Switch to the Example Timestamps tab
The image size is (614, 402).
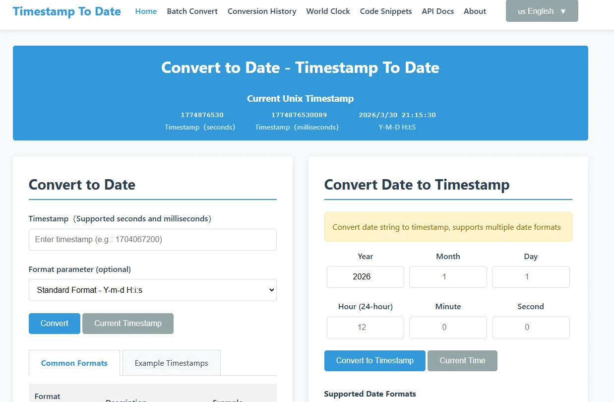[x=171, y=363]
